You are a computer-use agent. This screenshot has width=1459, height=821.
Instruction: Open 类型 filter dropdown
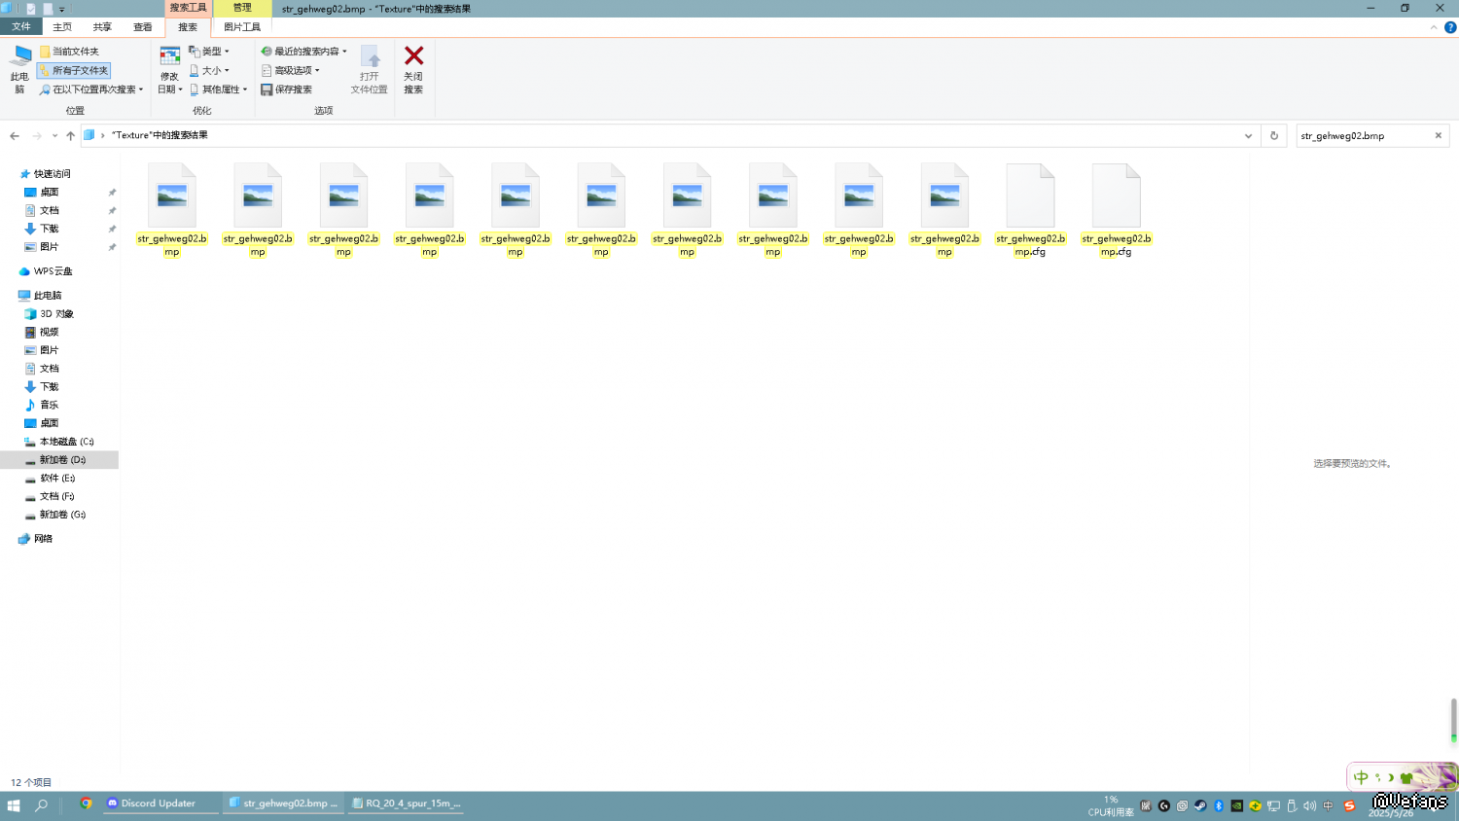tap(209, 52)
